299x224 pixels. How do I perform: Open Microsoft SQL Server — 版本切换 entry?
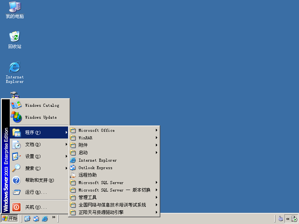tap(114, 190)
